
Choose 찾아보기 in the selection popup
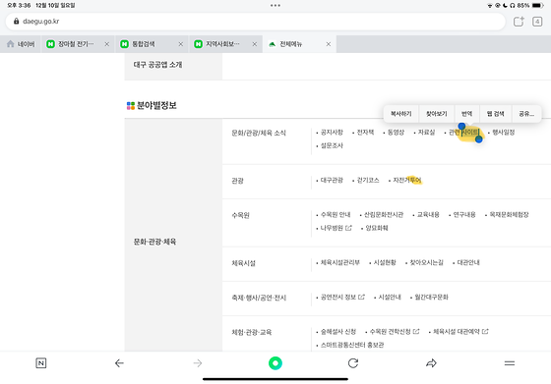[437, 114]
